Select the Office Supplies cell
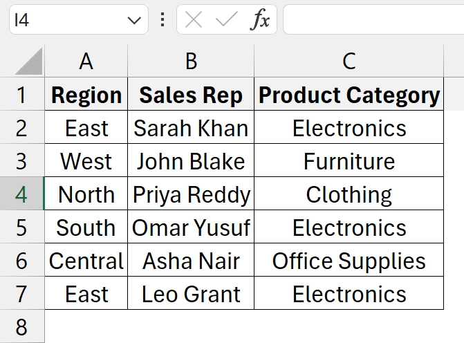Screen dimensions: 464x343 (349, 261)
